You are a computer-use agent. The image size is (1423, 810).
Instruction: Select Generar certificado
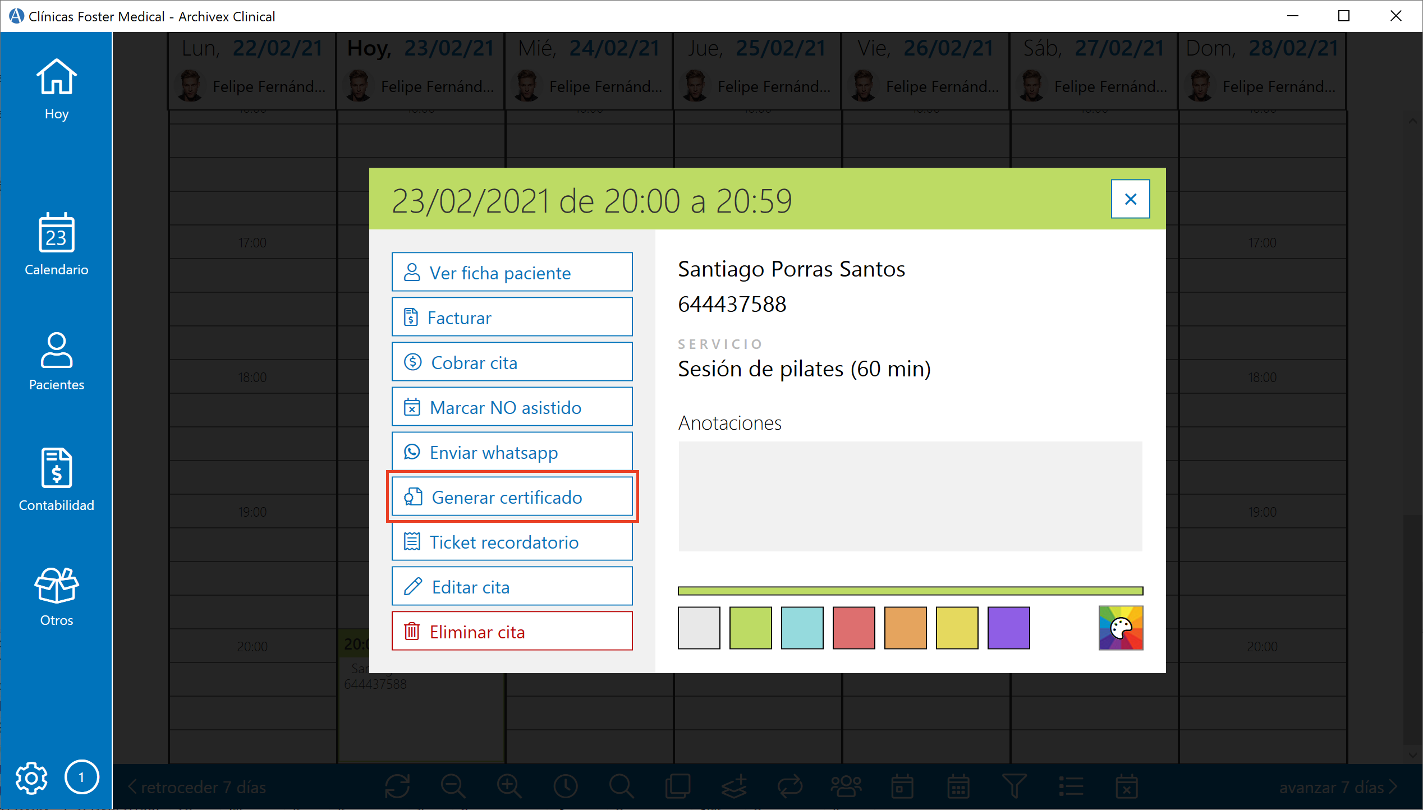512,497
